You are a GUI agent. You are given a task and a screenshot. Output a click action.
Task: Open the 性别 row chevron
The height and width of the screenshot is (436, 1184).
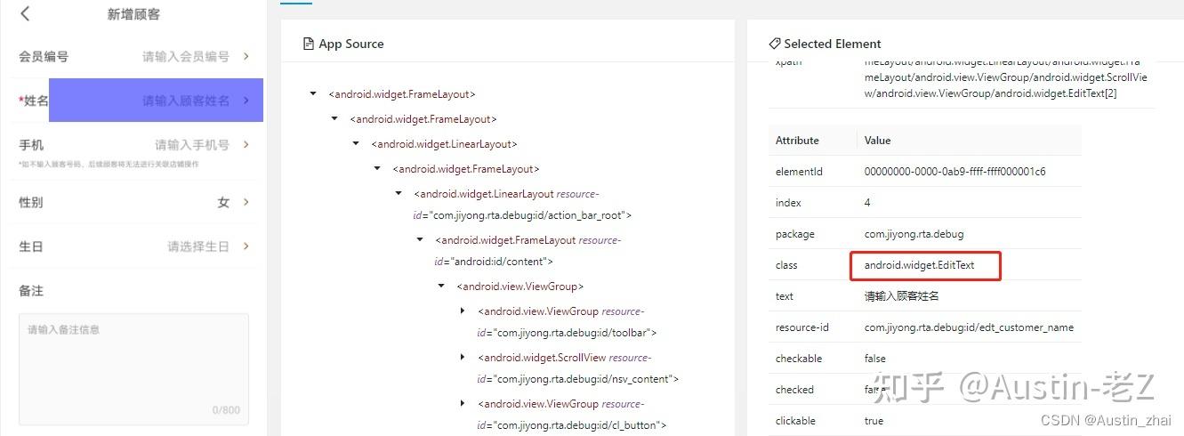pos(246,202)
